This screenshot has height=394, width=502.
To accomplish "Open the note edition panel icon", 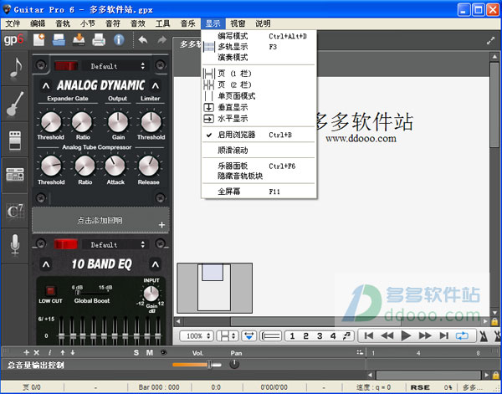I will point(15,68).
